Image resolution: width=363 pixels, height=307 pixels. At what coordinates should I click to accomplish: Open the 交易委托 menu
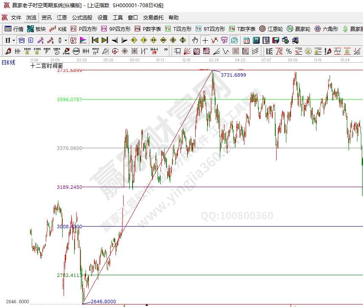pyautogui.click(x=153, y=18)
